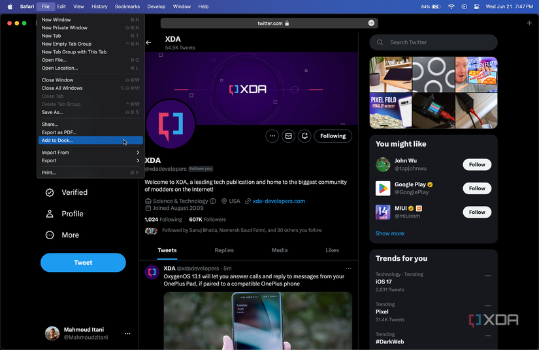Click the 607K Followers link
539x350 pixels.
(208, 220)
